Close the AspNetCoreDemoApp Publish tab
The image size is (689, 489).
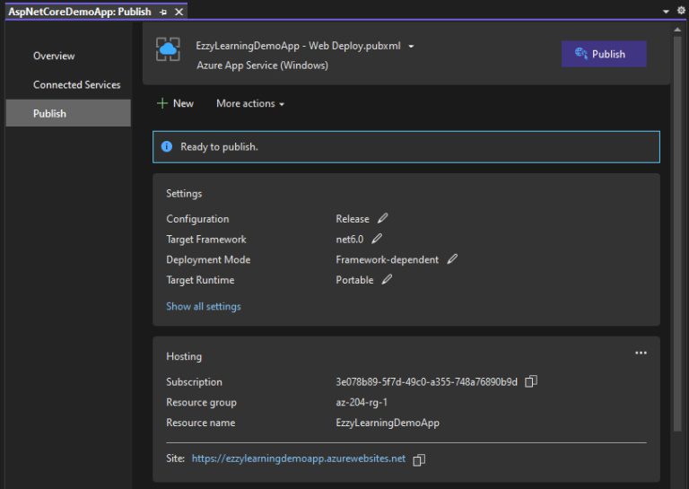(179, 12)
